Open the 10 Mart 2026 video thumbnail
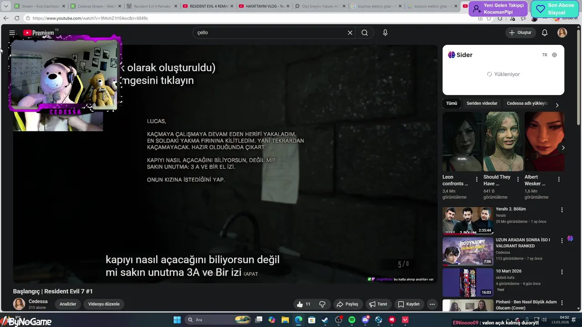The height and width of the screenshot is (327, 582). (x=468, y=282)
